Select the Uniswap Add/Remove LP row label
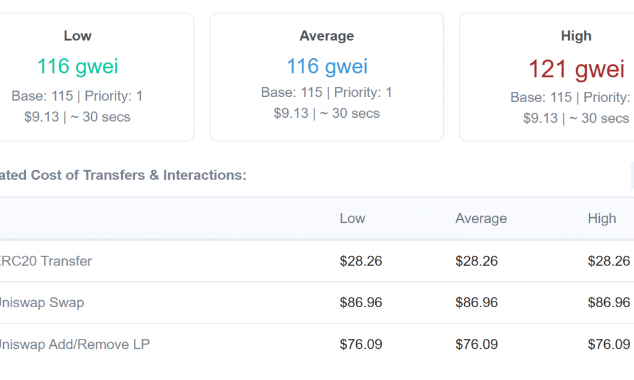The image size is (634, 380). (x=75, y=345)
